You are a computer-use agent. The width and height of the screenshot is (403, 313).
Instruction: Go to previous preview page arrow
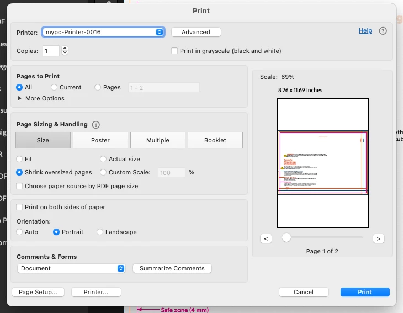click(266, 238)
